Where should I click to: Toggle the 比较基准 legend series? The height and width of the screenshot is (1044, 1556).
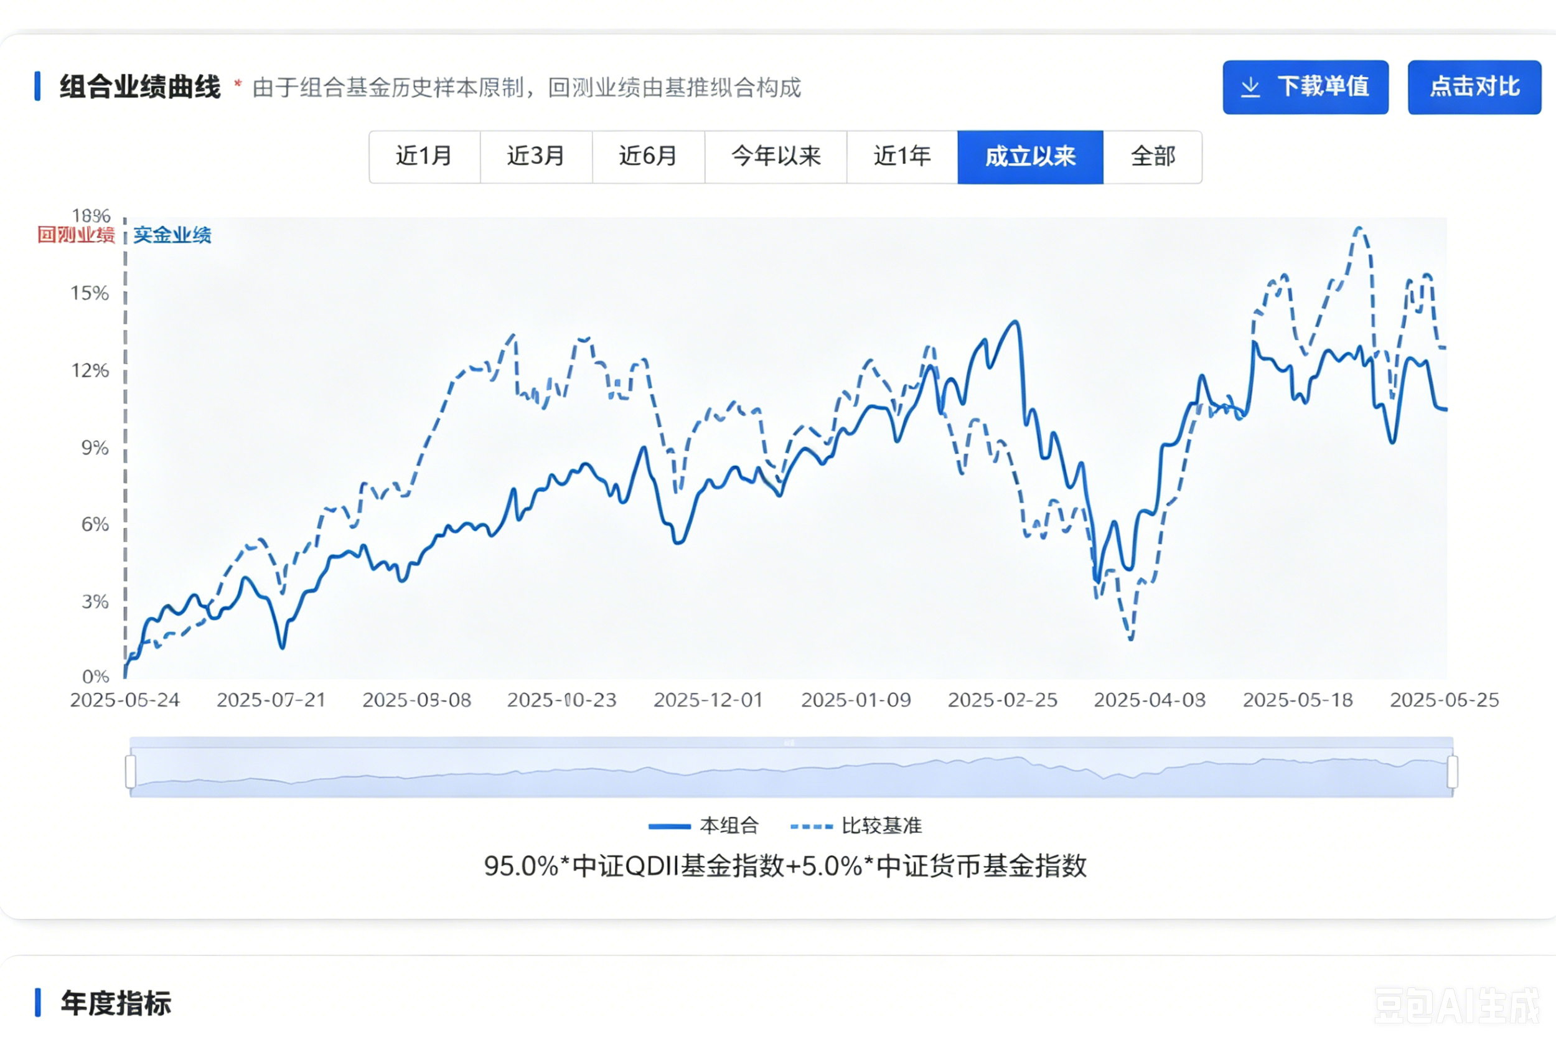[856, 826]
